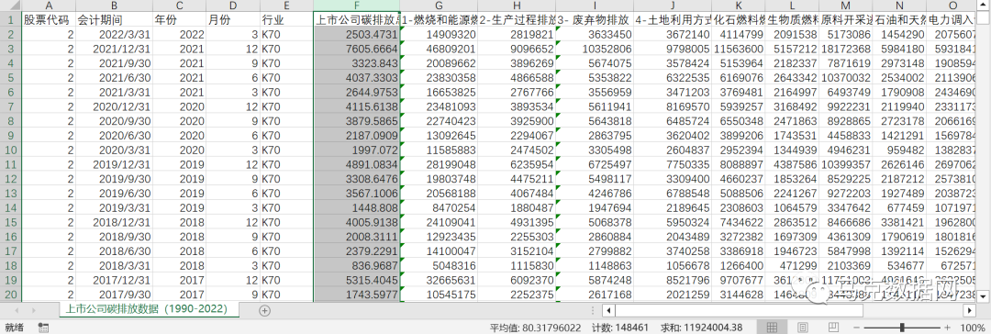This screenshot has width=991, height=334.
Task: Select column D header
Action: (233, 6)
